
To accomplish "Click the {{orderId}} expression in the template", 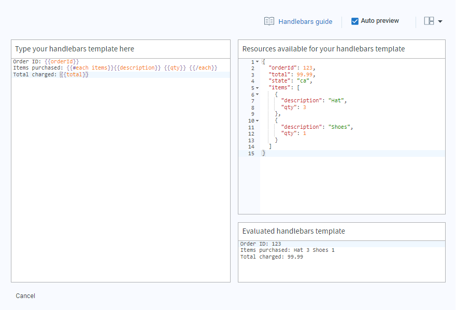I will point(62,61).
